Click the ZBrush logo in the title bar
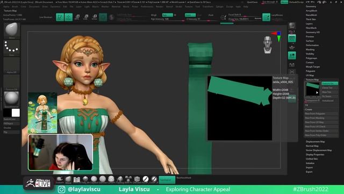 point(2,2)
